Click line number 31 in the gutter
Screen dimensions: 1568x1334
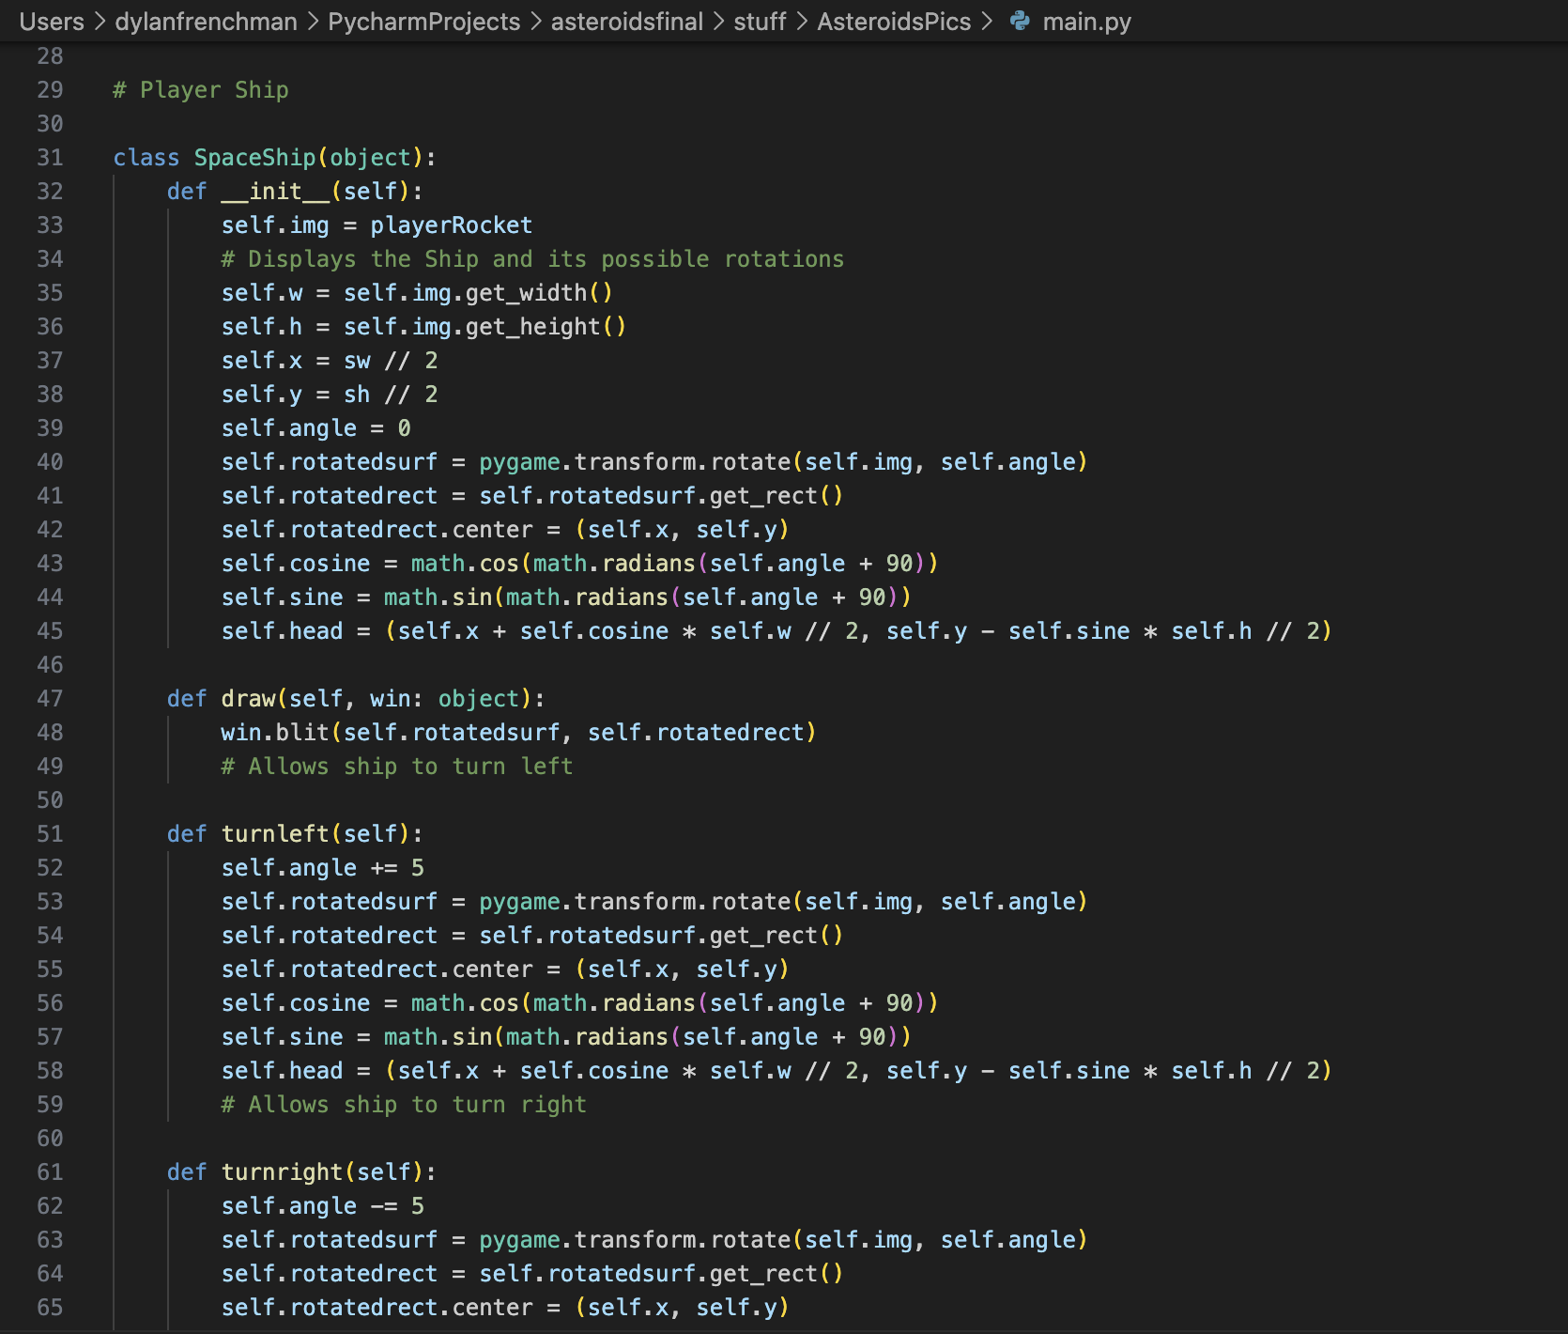(50, 158)
